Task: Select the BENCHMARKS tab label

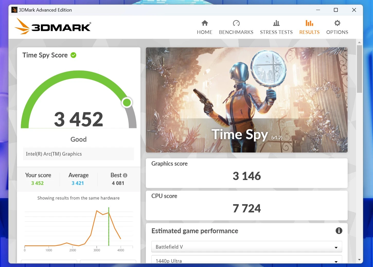Action: pos(236,32)
